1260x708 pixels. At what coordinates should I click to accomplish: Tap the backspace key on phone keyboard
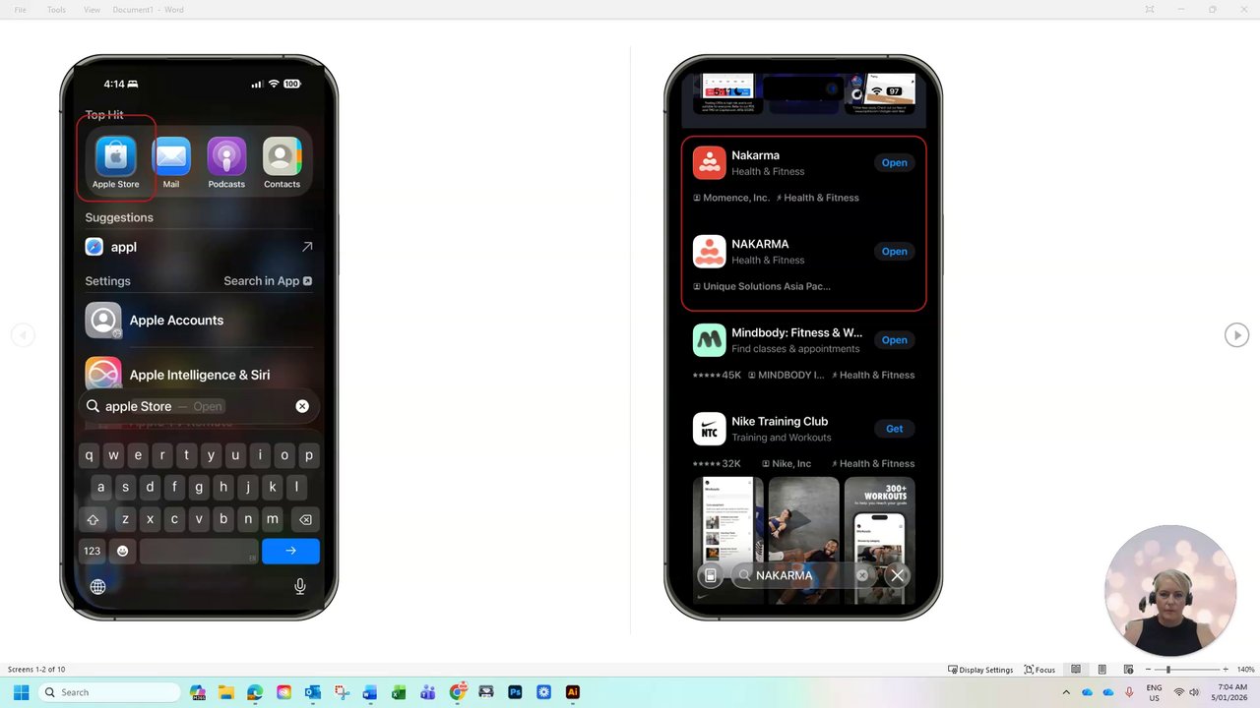click(x=305, y=519)
